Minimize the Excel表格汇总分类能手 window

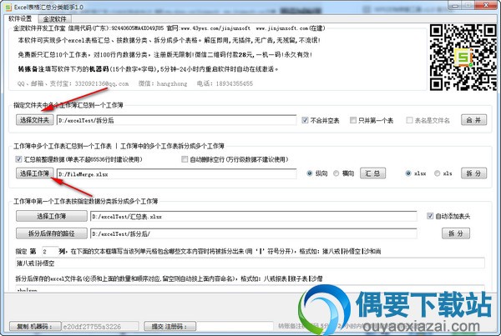tap(455, 6)
